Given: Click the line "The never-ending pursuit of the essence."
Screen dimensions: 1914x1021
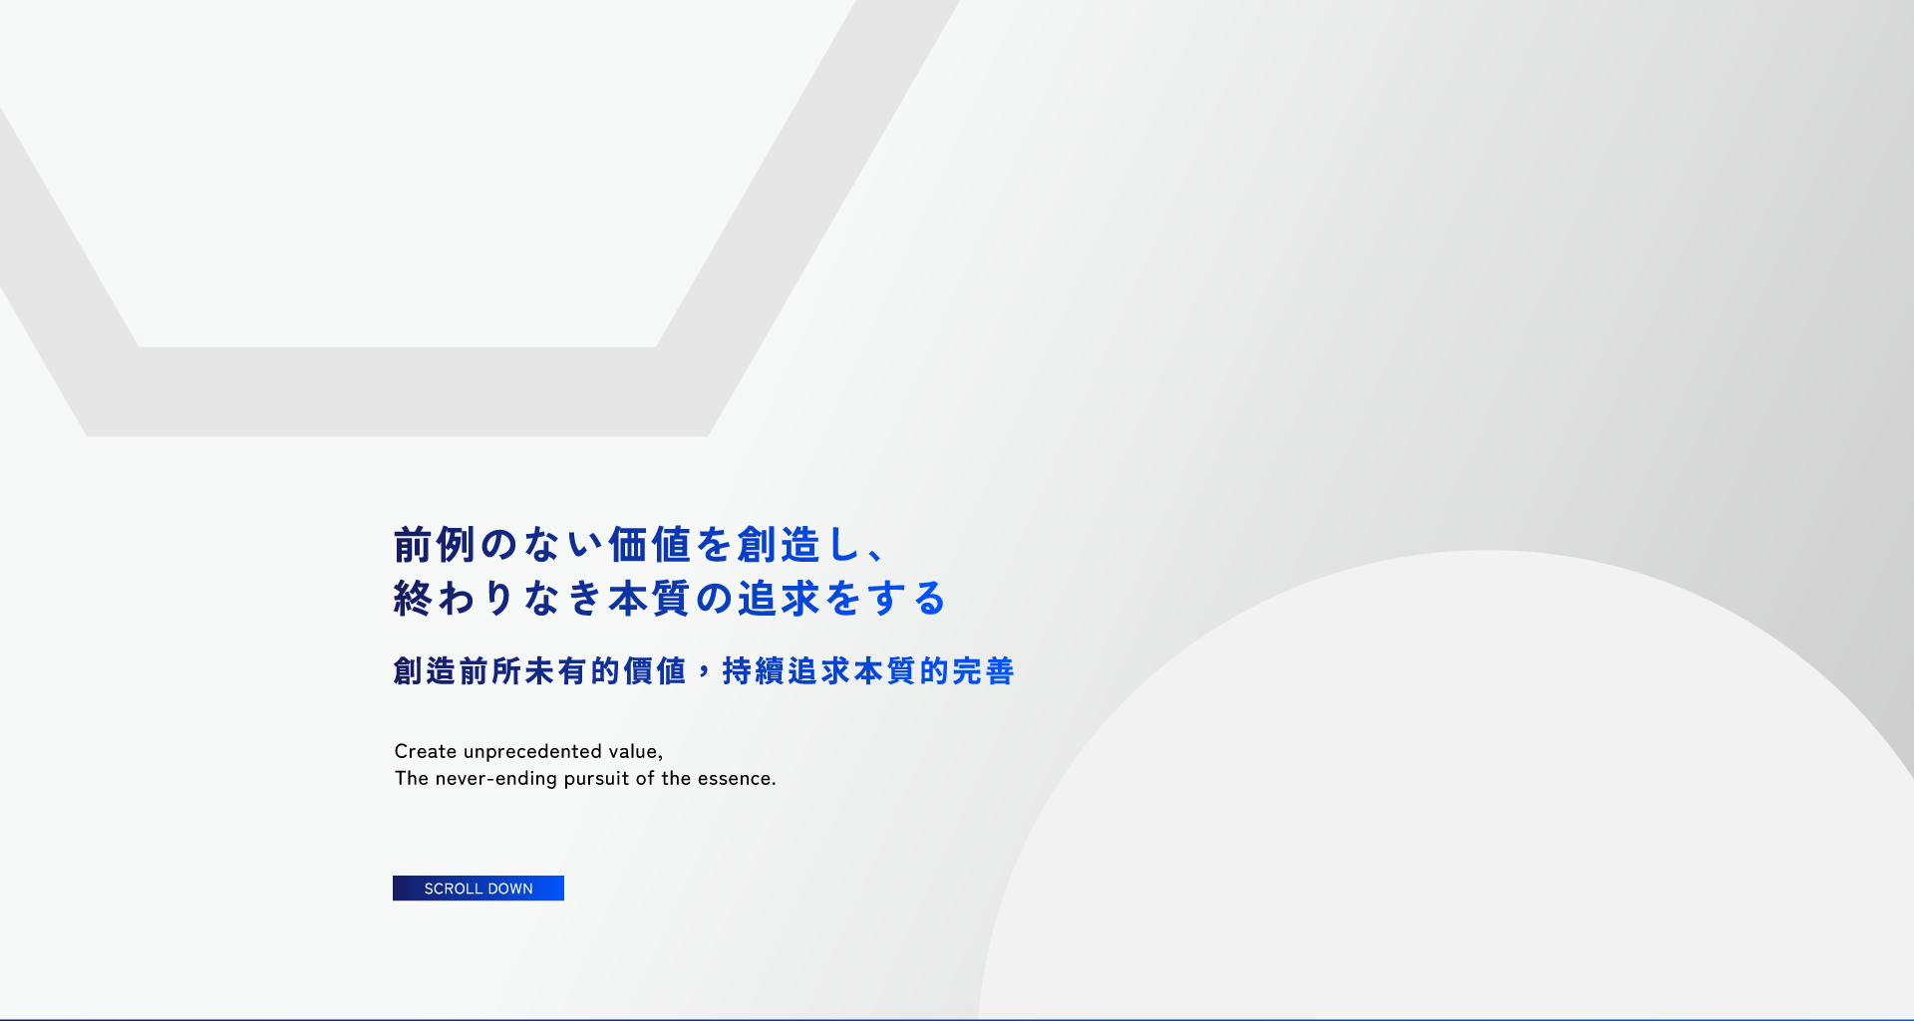Looking at the screenshot, I should coord(585,778).
